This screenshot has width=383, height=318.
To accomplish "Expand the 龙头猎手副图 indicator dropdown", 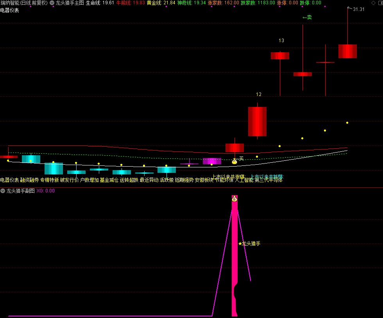I will [3, 191].
